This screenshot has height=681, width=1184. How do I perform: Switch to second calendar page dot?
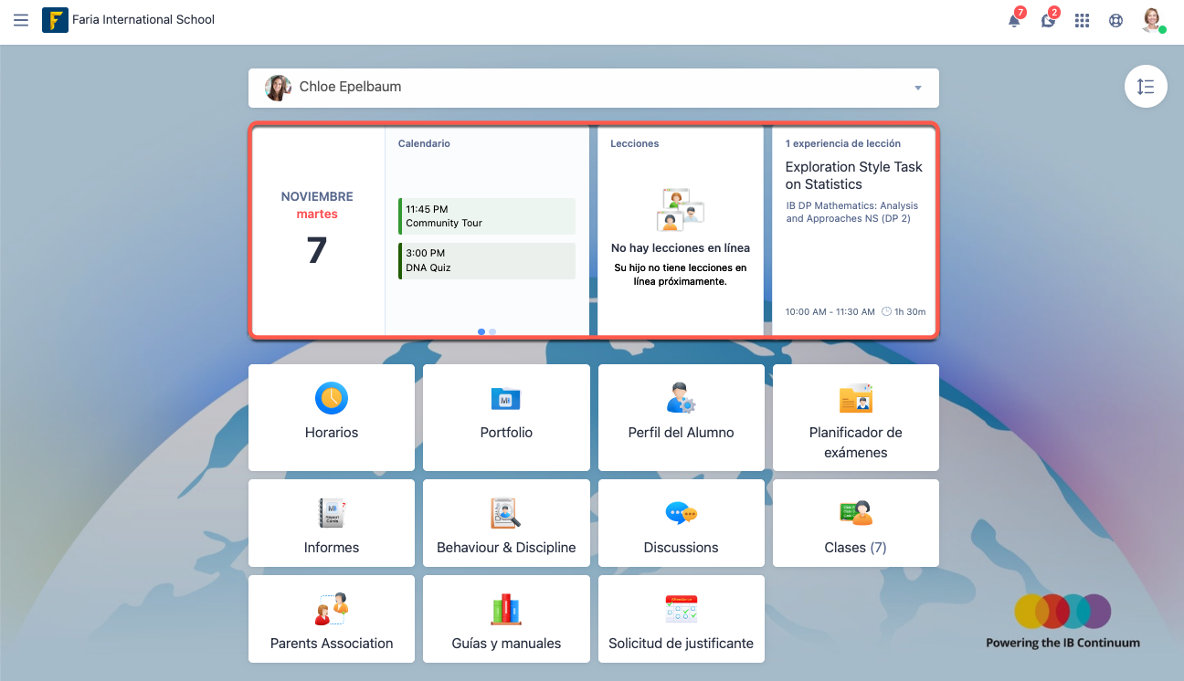[x=492, y=332]
